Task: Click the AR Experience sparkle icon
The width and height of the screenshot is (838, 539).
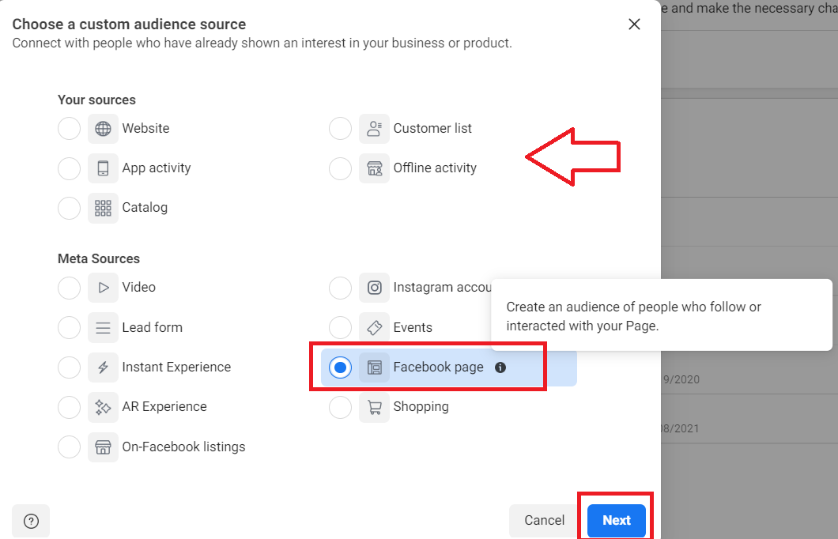Action: pyautogui.click(x=103, y=407)
